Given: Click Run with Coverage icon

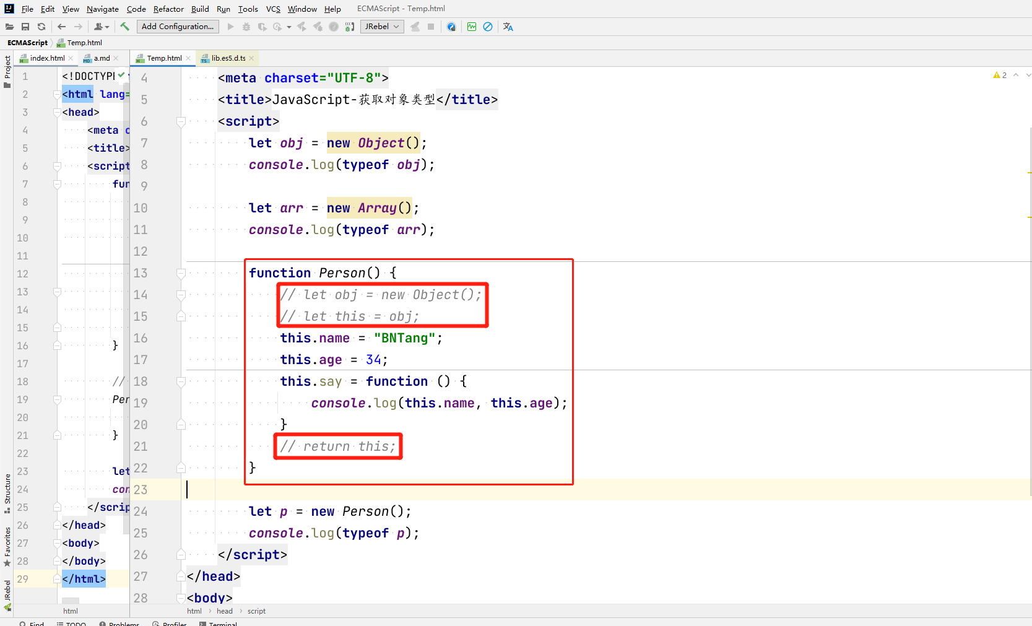Looking at the screenshot, I should coord(262,27).
